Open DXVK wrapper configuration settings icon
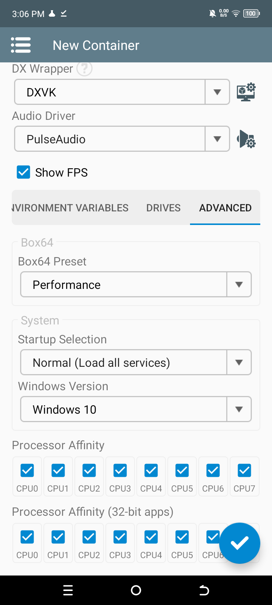 click(x=246, y=92)
